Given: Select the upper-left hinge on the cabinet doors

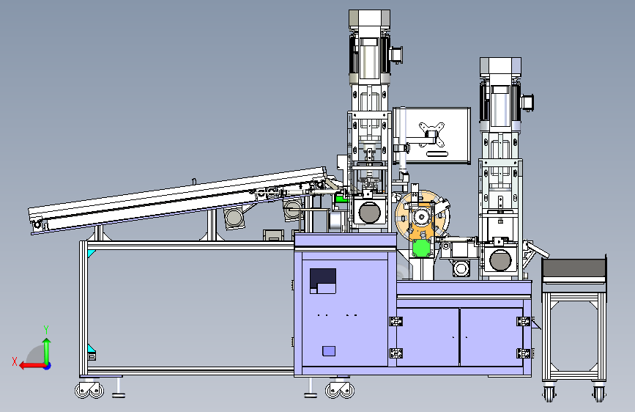Looking at the screenshot, I should (396, 322).
